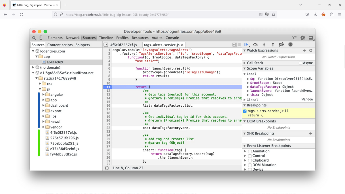The image size is (345, 194).
Task: Open the Timeline panel
Action: [x=106, y=38]
